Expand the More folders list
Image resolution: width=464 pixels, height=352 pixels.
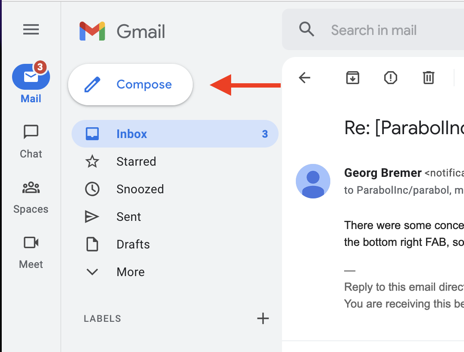130,272
